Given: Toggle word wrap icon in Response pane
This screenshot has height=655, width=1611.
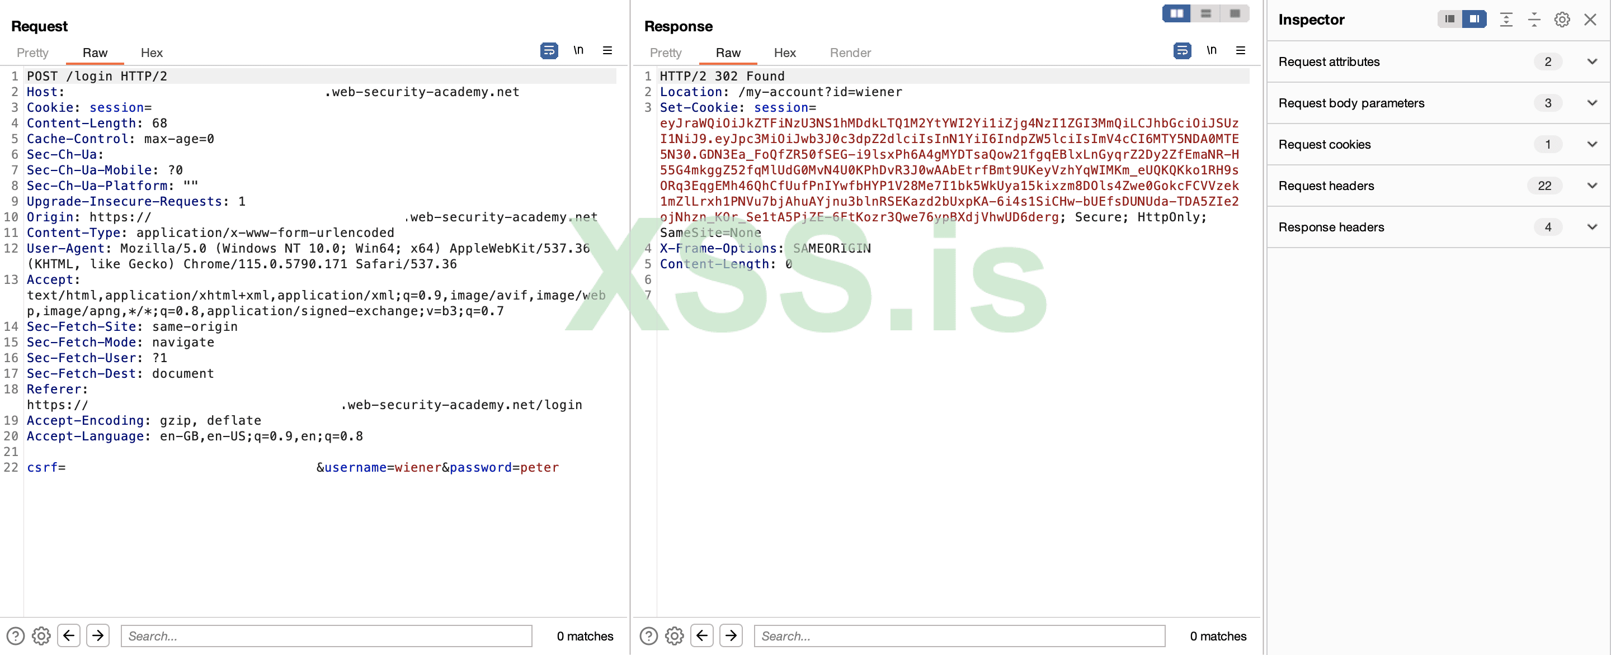Looking at the screenshot, I should 1181,51.
